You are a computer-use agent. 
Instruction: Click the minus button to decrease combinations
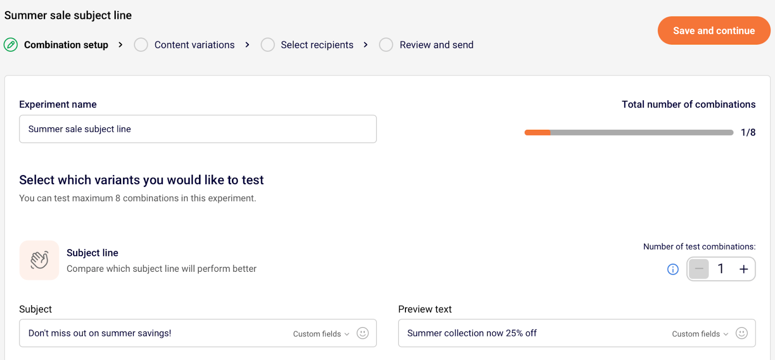click(x=699, y=269)
